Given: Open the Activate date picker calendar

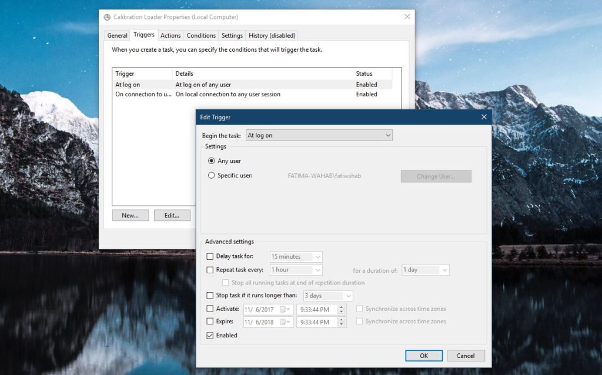Looking at the screenshot, I should [x=287, y=309].
